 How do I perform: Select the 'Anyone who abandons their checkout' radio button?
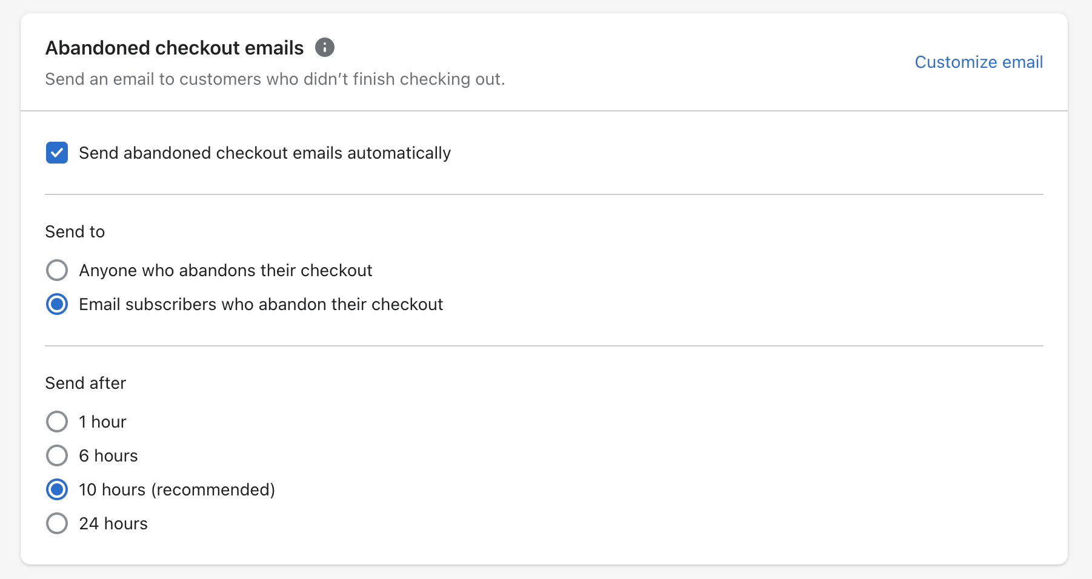(57, 270)
